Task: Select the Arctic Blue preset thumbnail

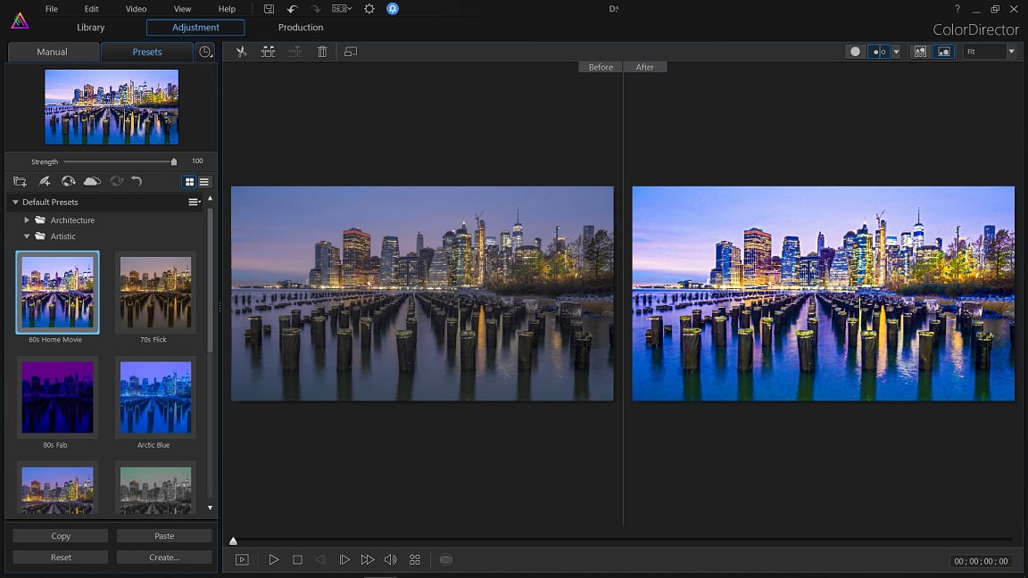Action: pos(155,397)
